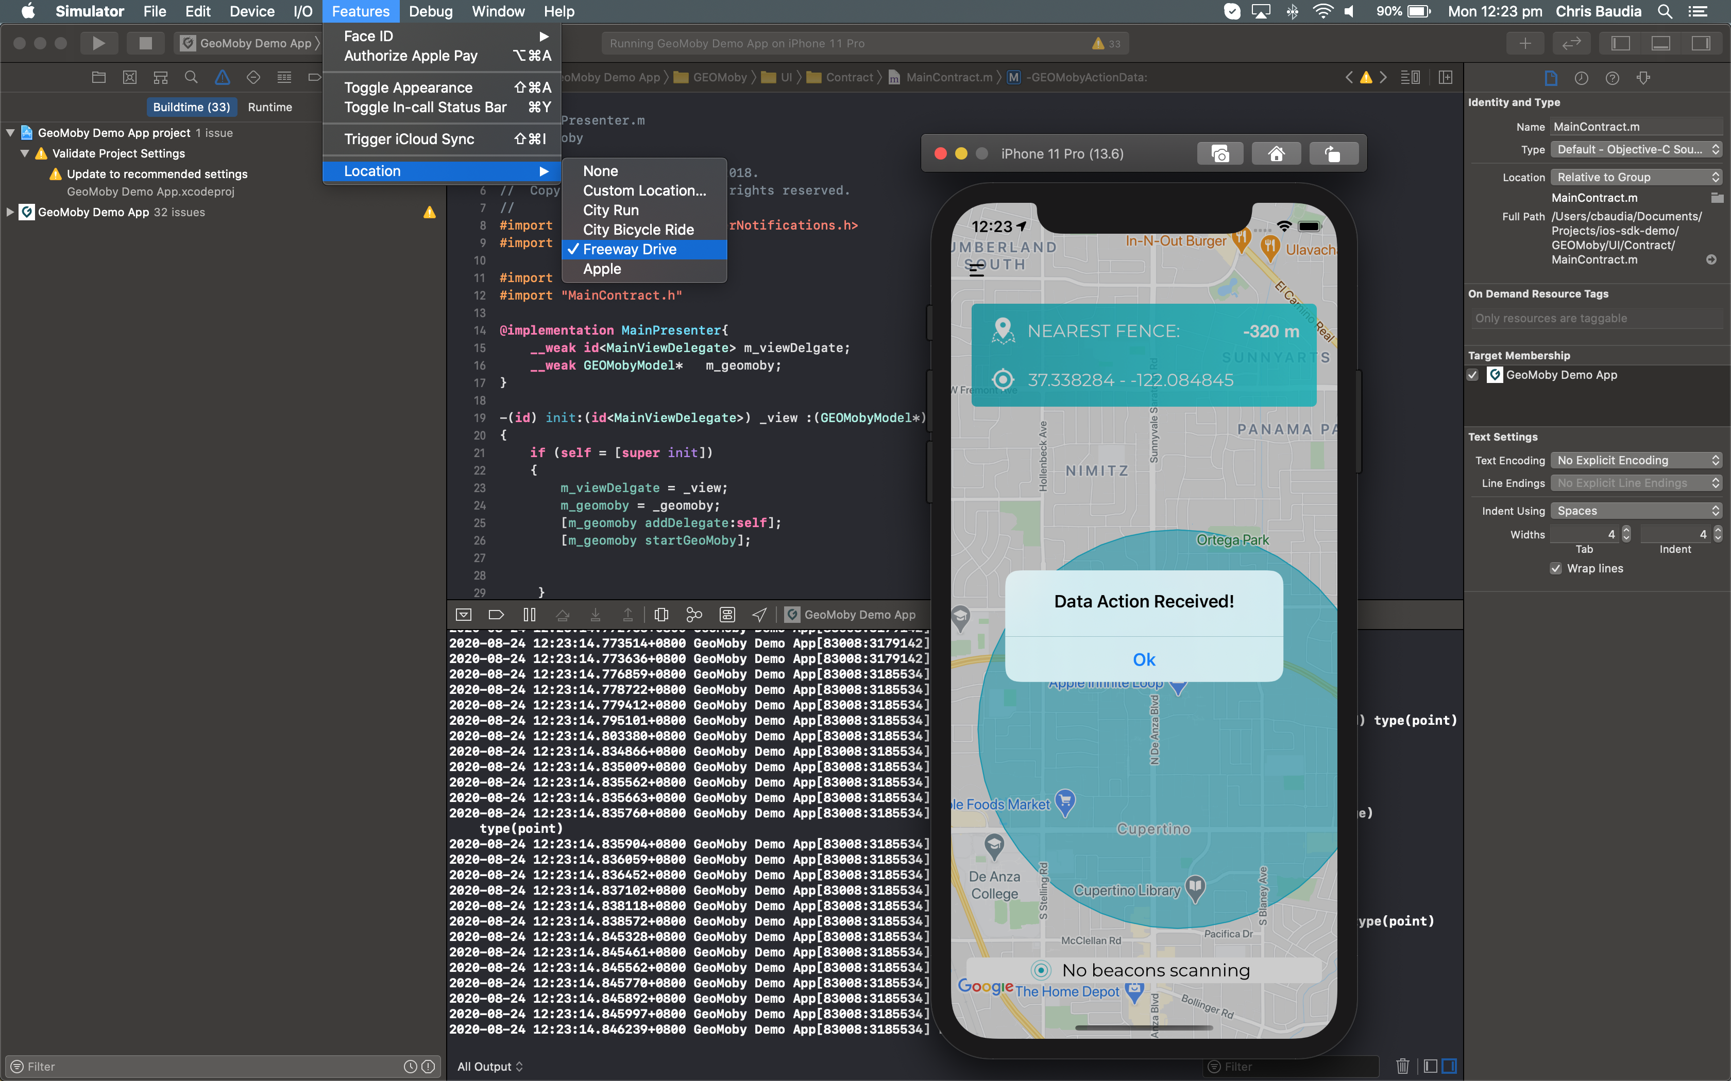
Task: Tap Ok on Data Action alert
Action: tap(1144, 659)
